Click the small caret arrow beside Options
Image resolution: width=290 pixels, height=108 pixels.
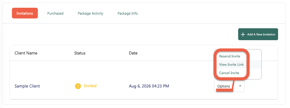(x=240, y=86)
